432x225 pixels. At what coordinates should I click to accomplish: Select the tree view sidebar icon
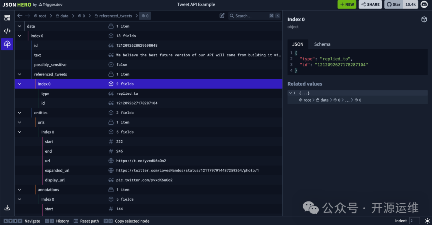click(x=7, y=44)
